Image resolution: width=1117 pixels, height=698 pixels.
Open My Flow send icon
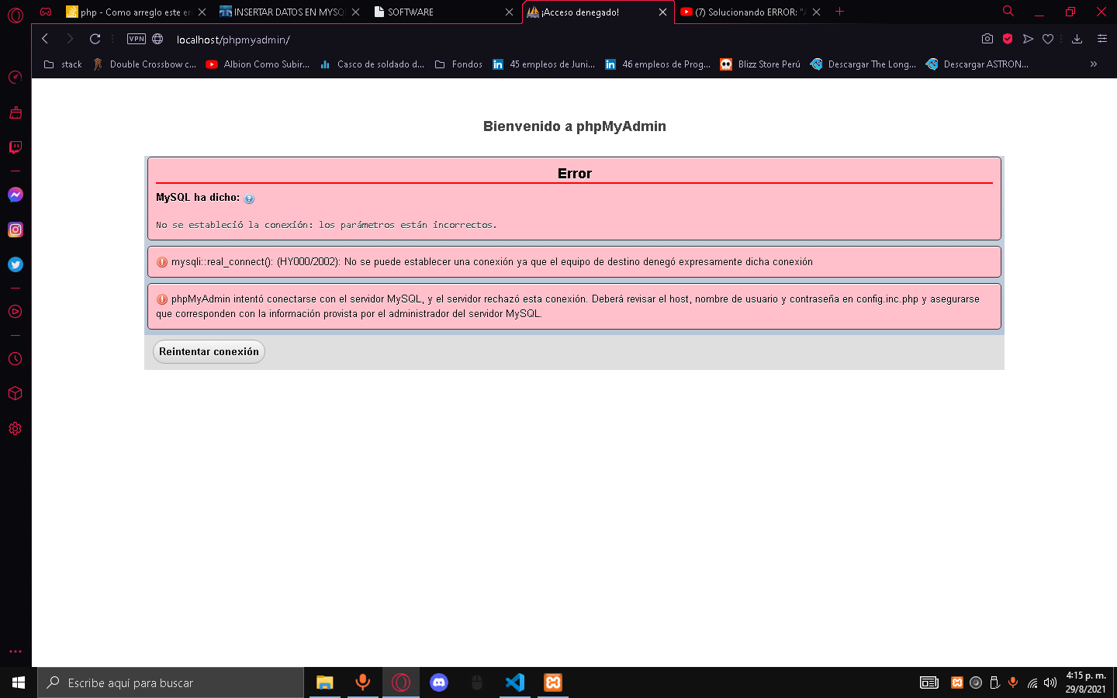pyautogui.click(x=1028, y=39)
